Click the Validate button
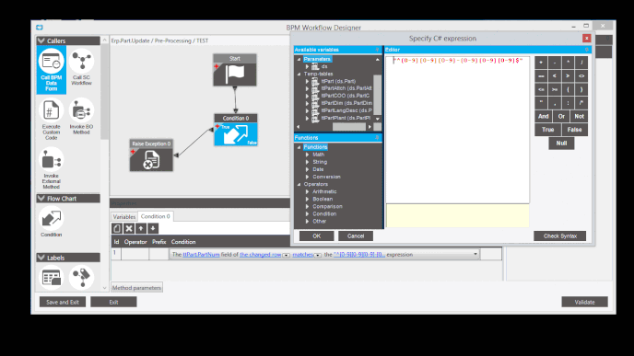The height and width of the screenshot is (356, 634). click(x=584, y=302)
